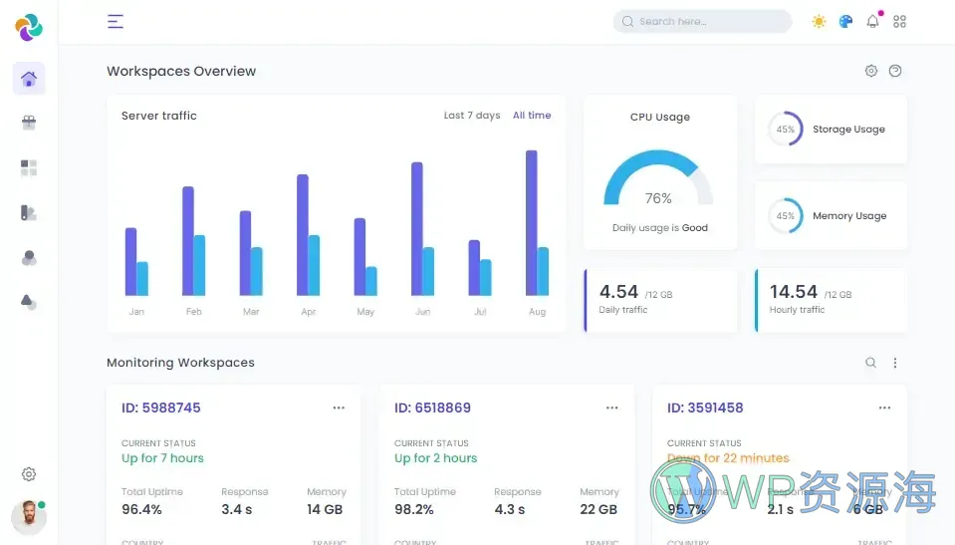This screenshot has height=545, width=955.
Task: Click the user avatar profile picture
Action: tap(29, 517)
